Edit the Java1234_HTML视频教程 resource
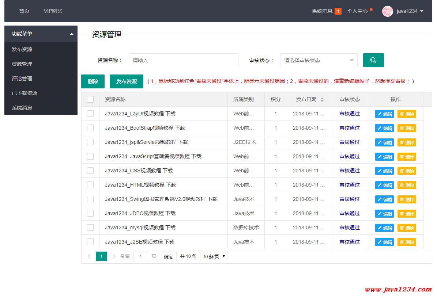This screenshot has height=298, width=437. click(384, 185)
